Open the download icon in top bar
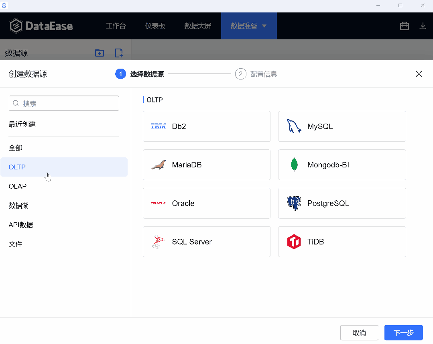 click(423, 26)
